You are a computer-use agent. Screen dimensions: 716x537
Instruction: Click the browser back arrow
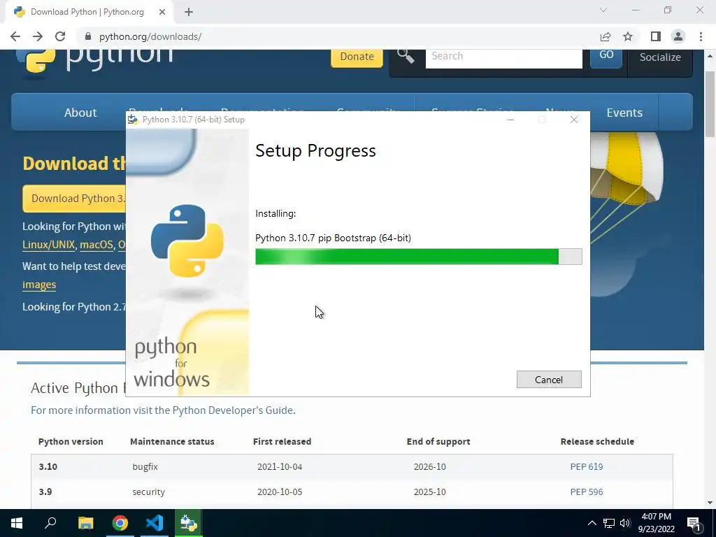[15, 36]
